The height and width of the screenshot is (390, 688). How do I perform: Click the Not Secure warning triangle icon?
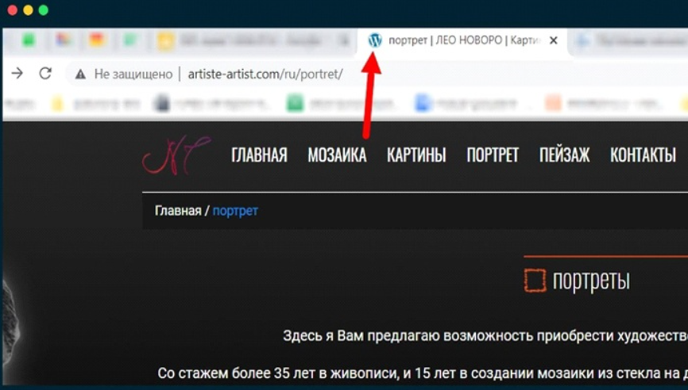80,75
